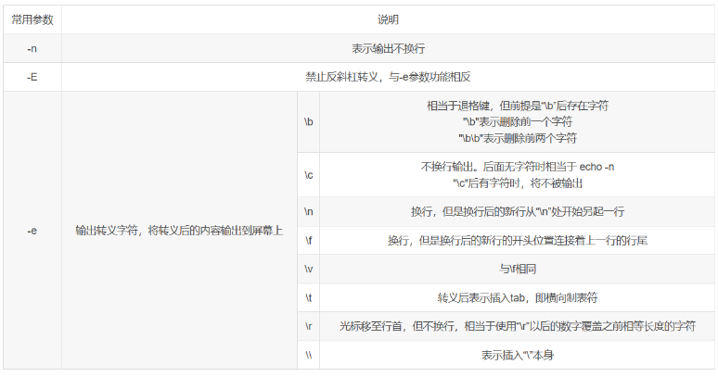Select the '说明' header cell
This screenshot has height=377, width=718.
pos(388,19)
